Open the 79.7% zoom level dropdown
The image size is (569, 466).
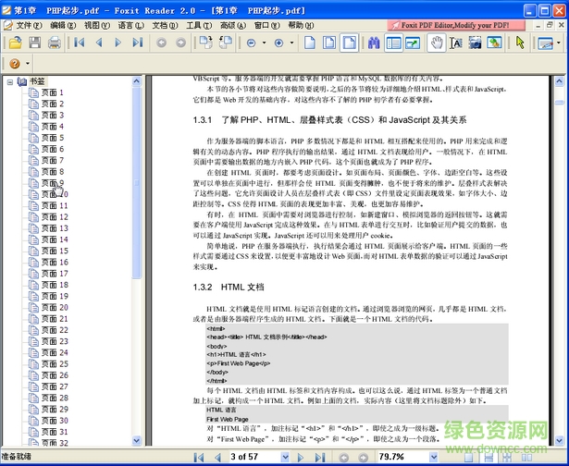click(434, 457)
